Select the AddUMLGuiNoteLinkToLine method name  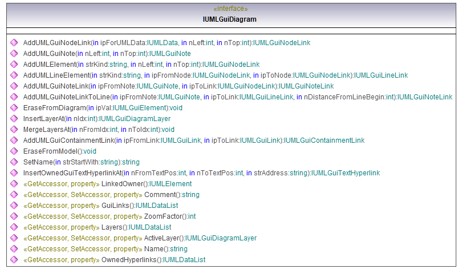[67, 97]
